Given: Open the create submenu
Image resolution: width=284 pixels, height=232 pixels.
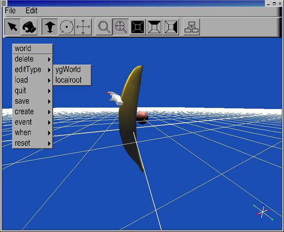Looking at the screenshot, I should pos(33,112).
